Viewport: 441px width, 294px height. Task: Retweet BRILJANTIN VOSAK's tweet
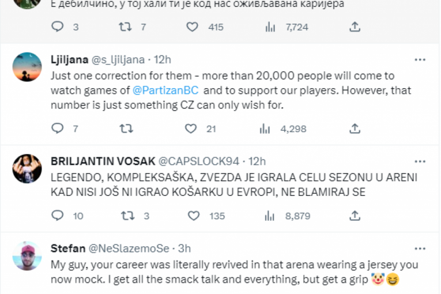click(x=126, y=216)
